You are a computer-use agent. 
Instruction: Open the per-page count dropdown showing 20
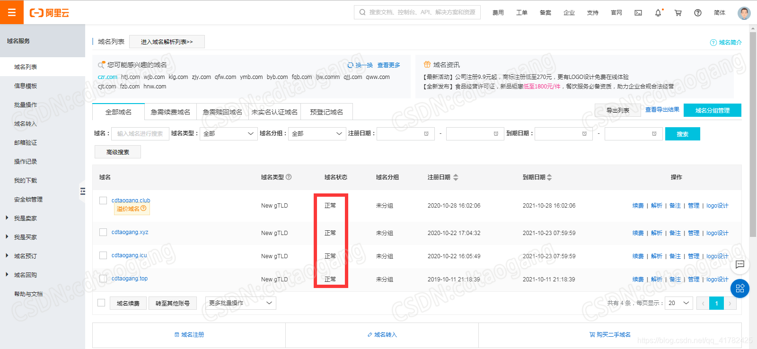click(679, 303)
